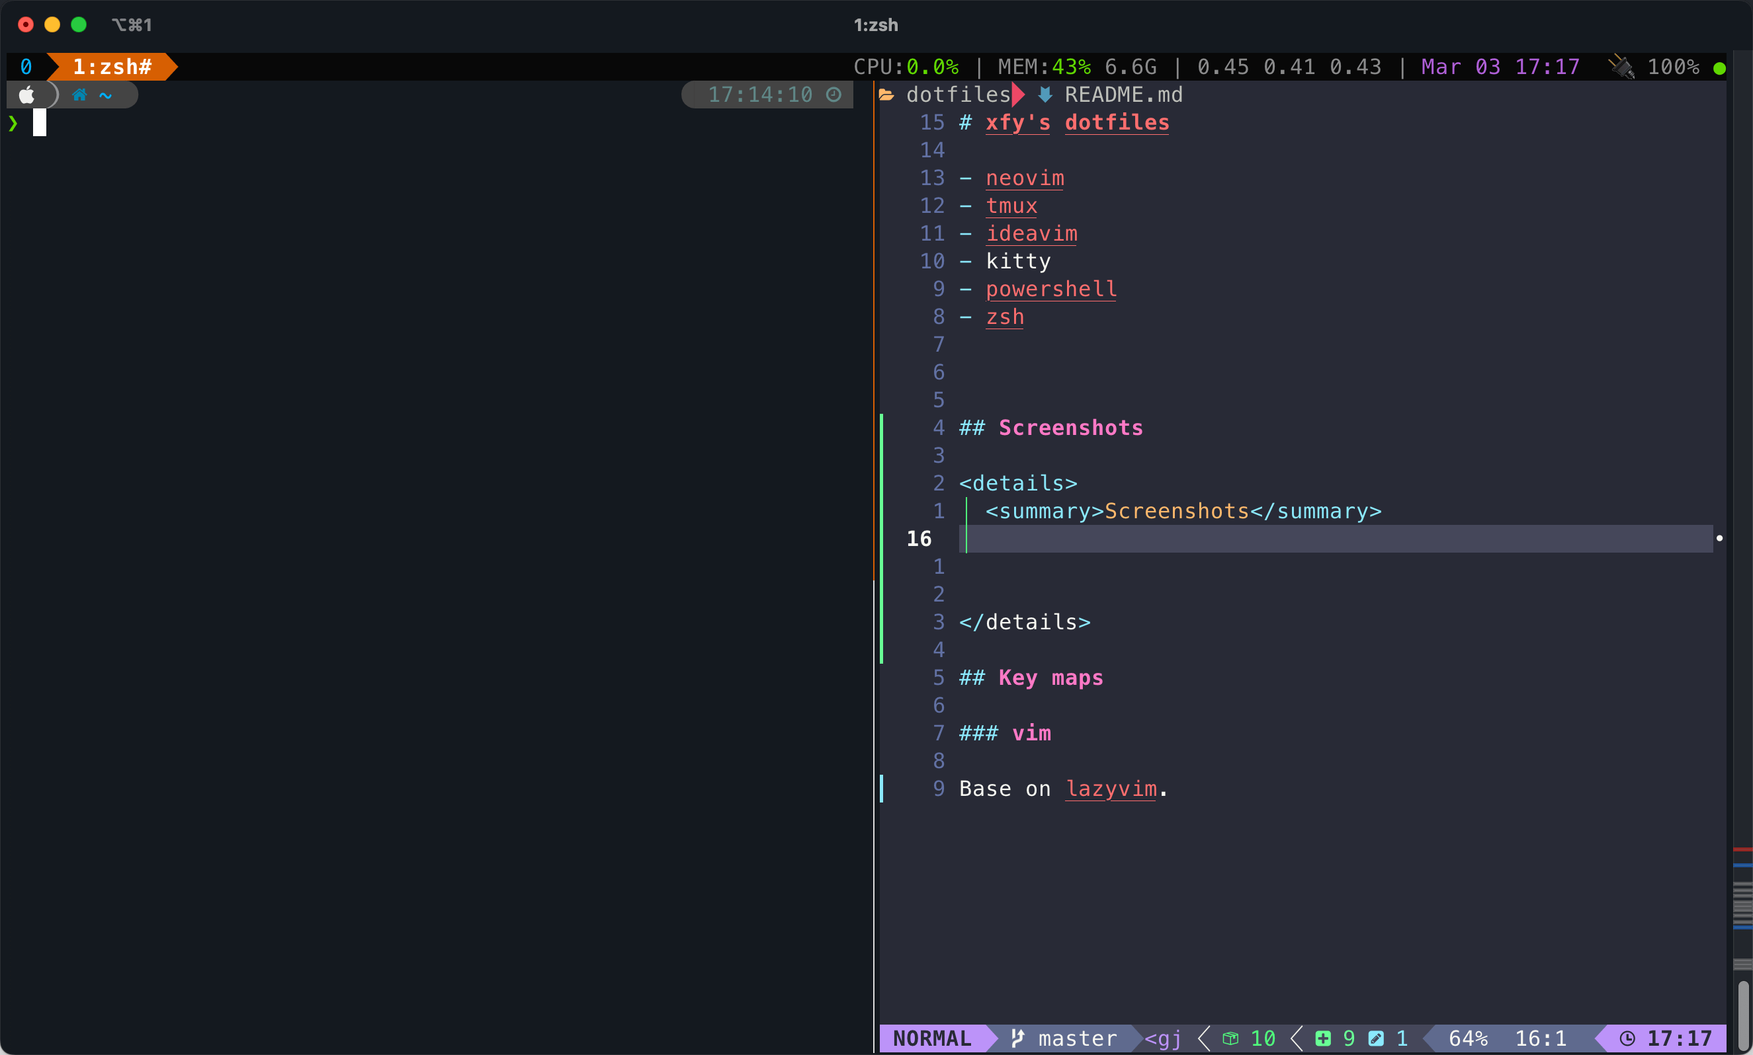Click the package updates box icon
This screenshot has height=1055, width=1753.
(x=1230, y=1038)
